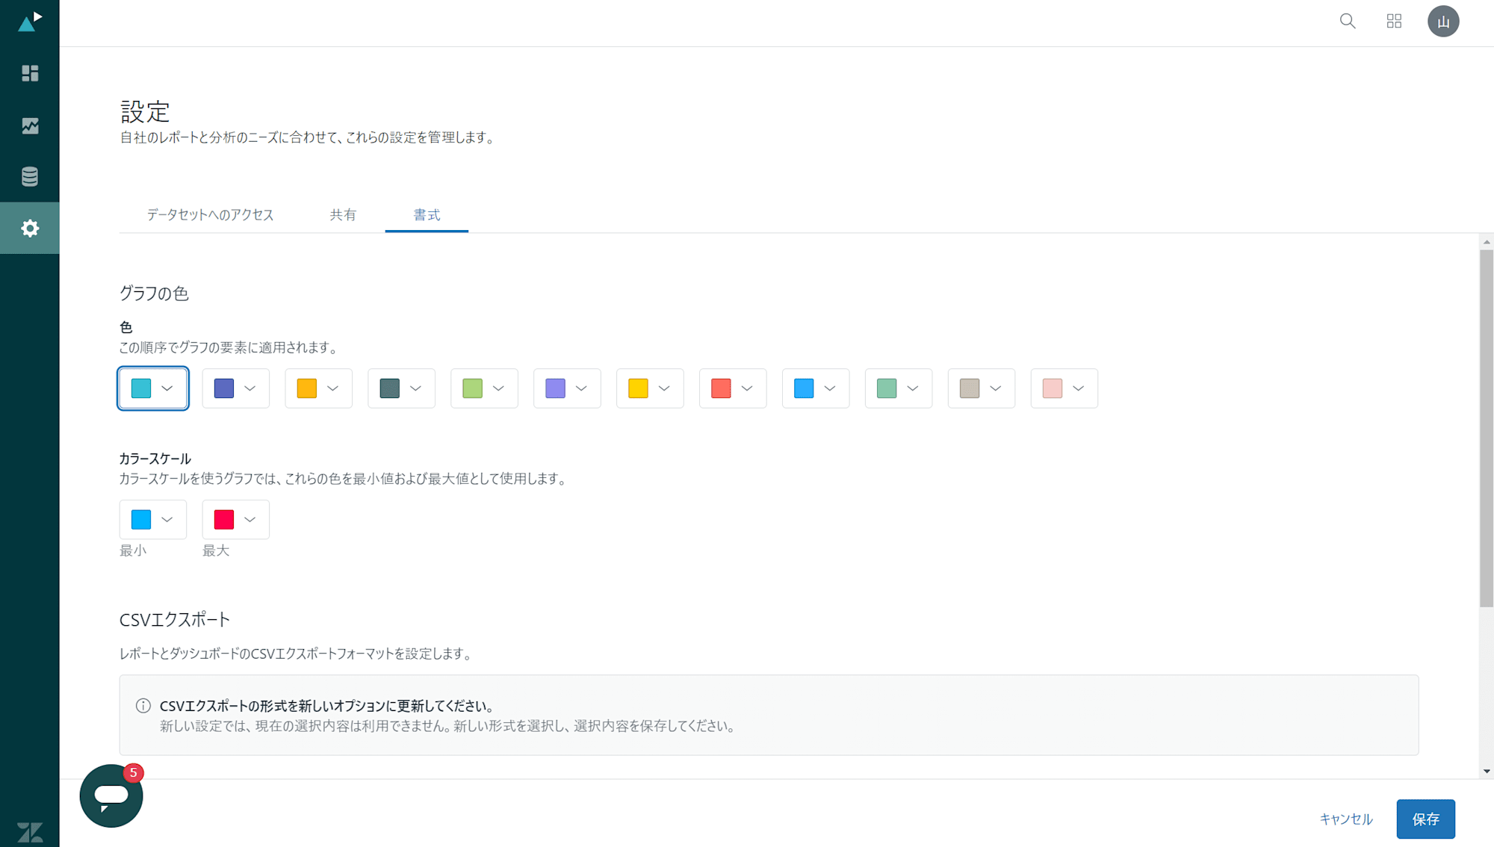This screenshot has height=847, width=1494.
Task: Open the Zendesk Explore logo home
Action: click(30, 22)
